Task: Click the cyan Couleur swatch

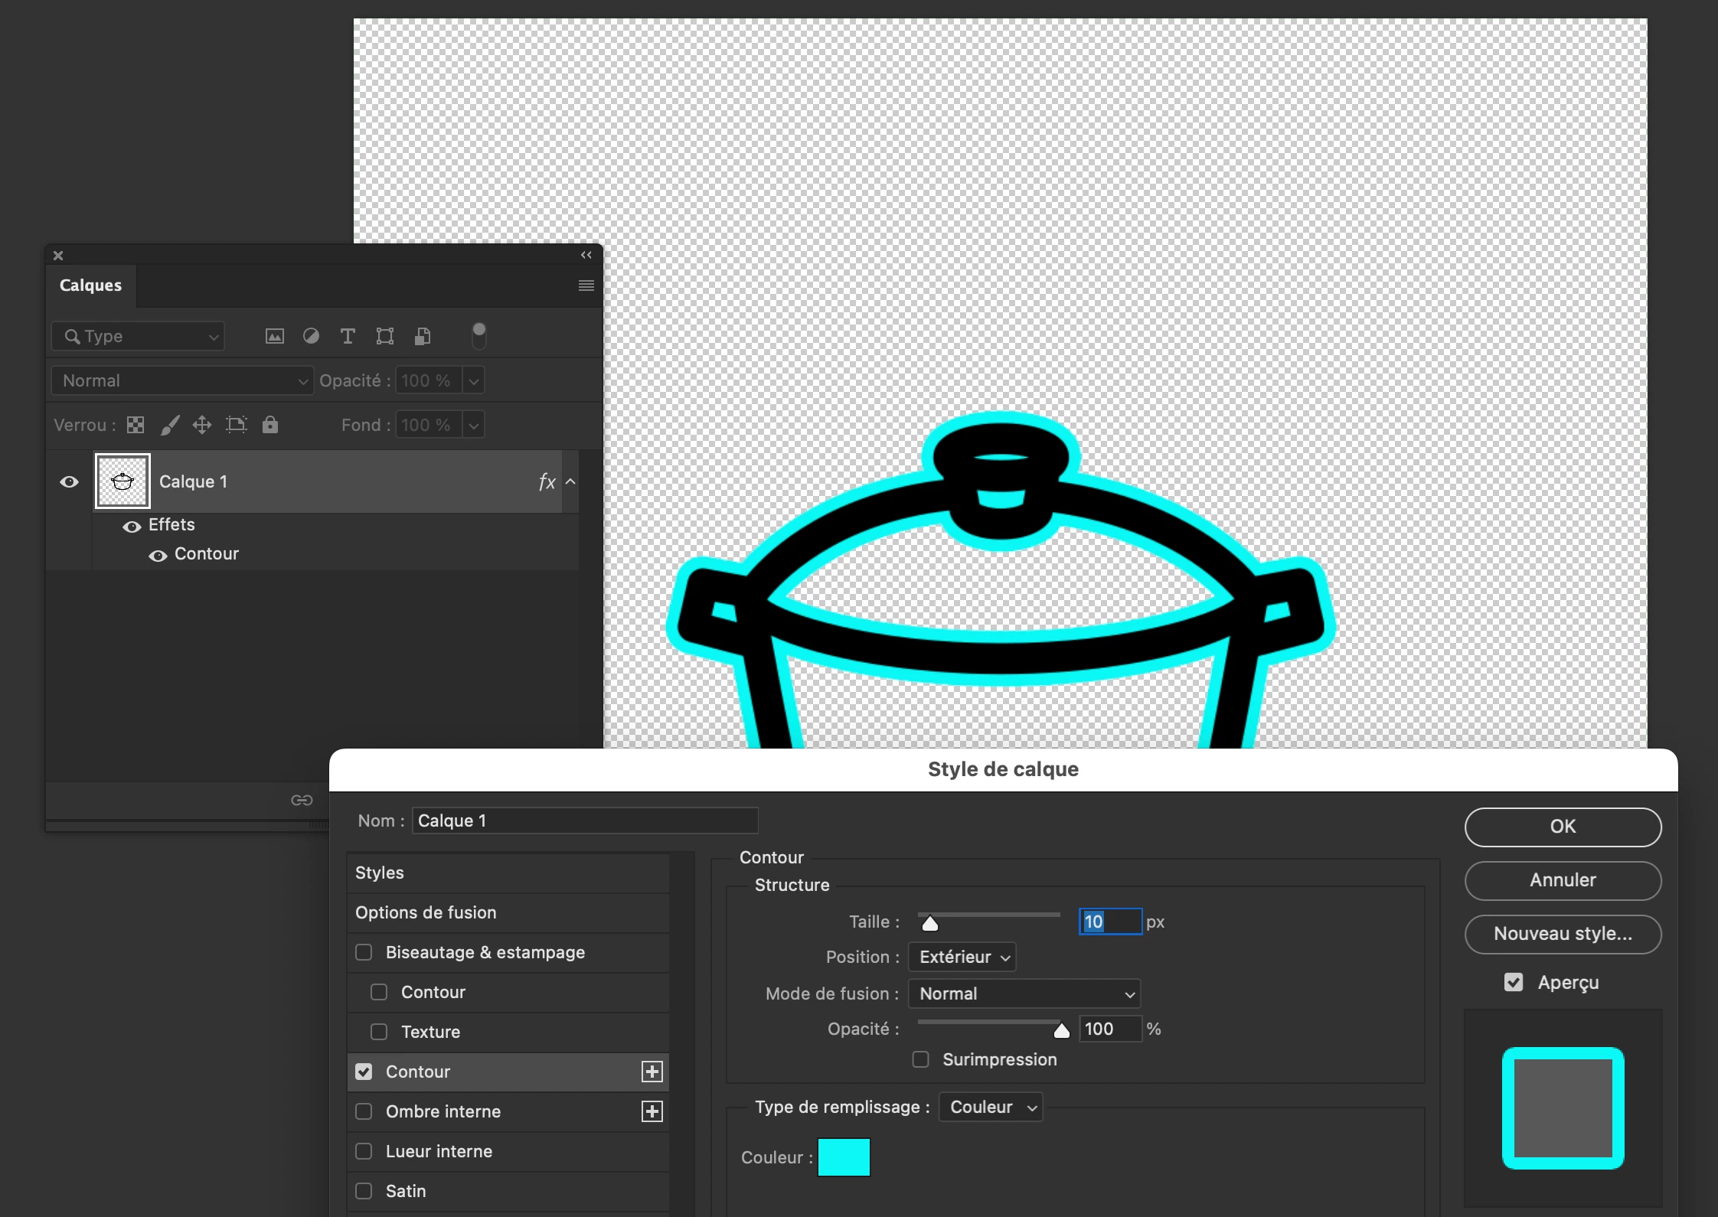Action: tap(844, 1157)
